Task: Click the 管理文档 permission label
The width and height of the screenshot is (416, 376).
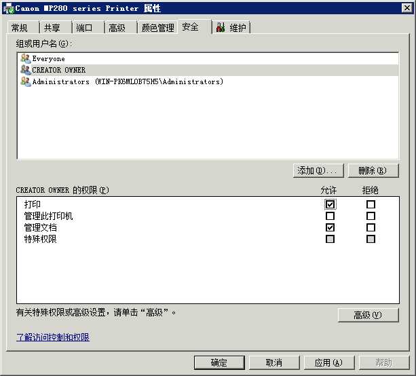Action: click(x=40, y=227)
